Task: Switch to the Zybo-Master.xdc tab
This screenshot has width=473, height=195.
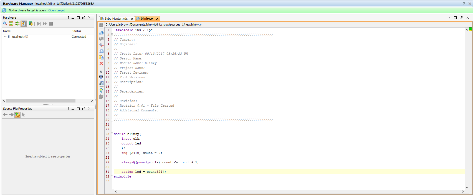Action: (116, 19)
